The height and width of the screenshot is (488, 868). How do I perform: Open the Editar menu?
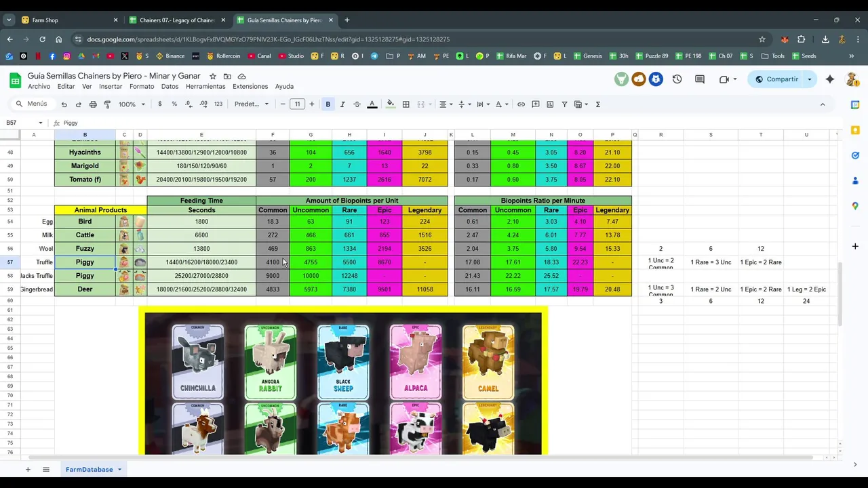[66, 87]
